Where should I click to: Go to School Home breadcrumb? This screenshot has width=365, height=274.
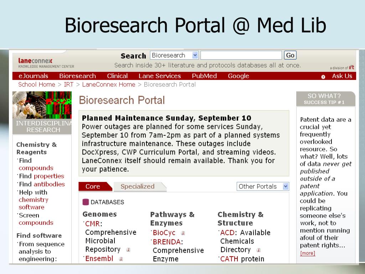(x=37, y=84)
